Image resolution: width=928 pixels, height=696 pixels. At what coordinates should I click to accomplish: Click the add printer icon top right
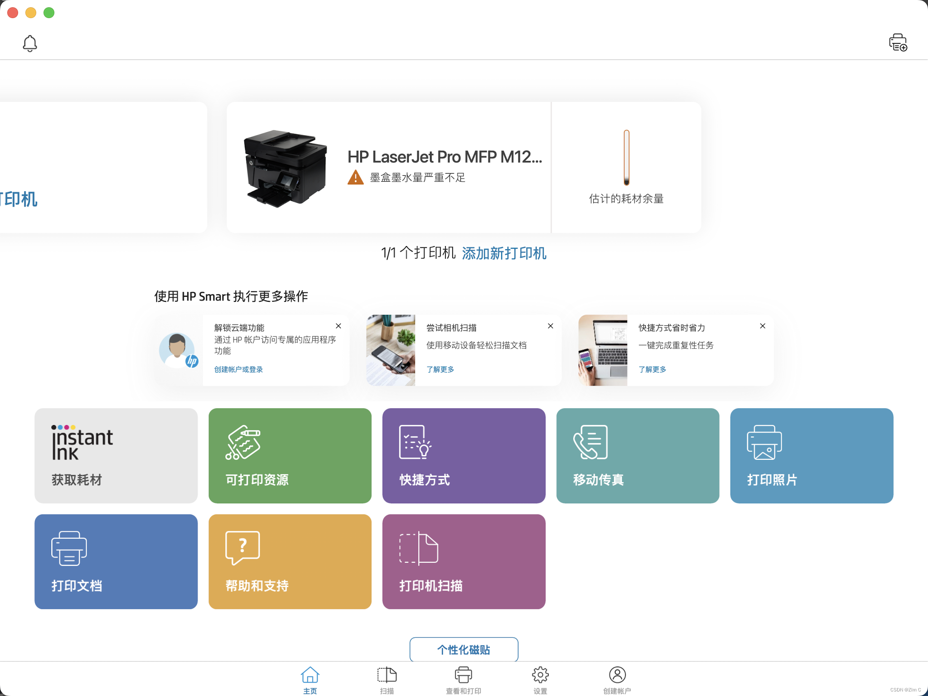(898, 43)
